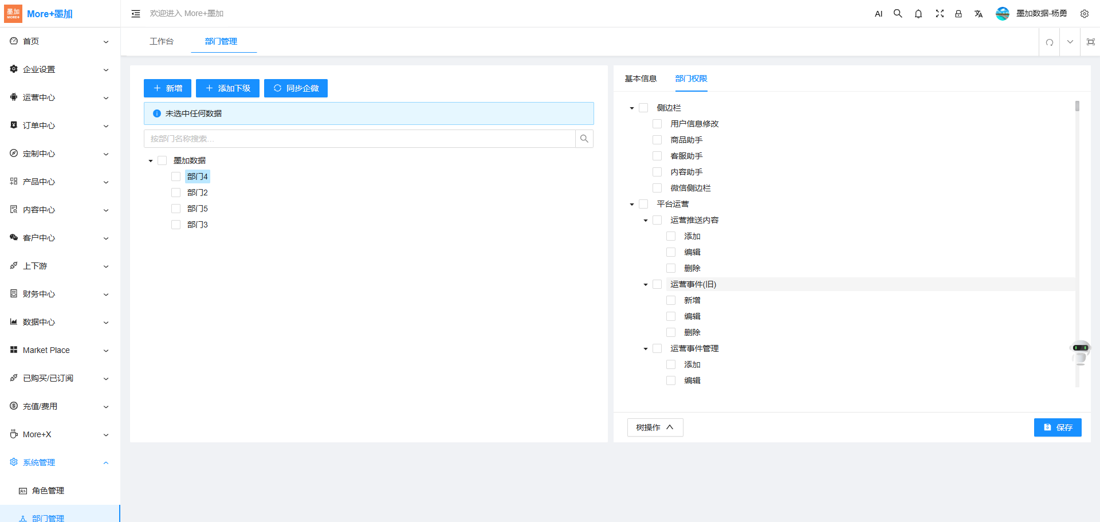
Task: Open the notification bell
Action: (x=918, y=14)
